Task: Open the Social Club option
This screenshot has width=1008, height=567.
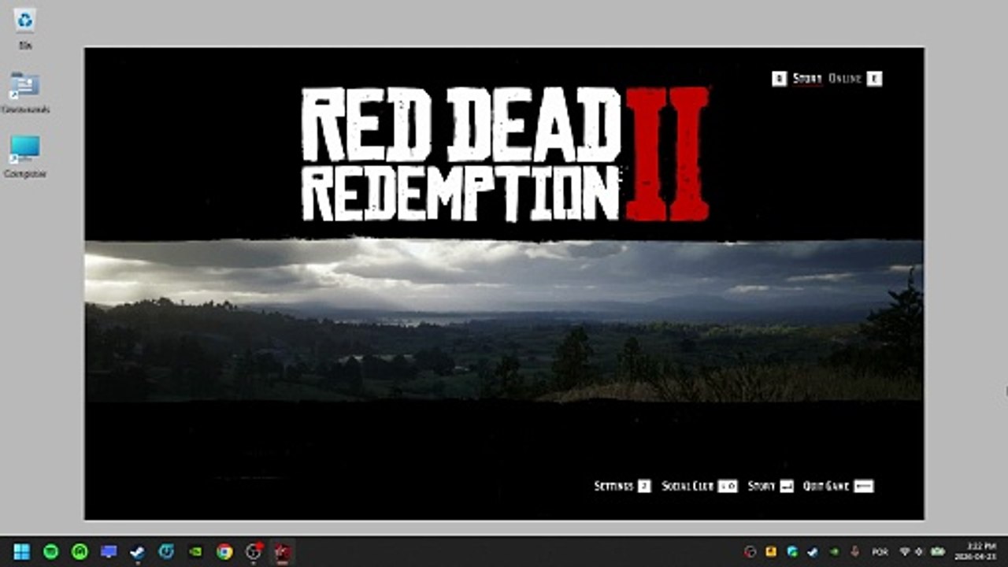Action: pyautogui.click(x=687, y=487)
